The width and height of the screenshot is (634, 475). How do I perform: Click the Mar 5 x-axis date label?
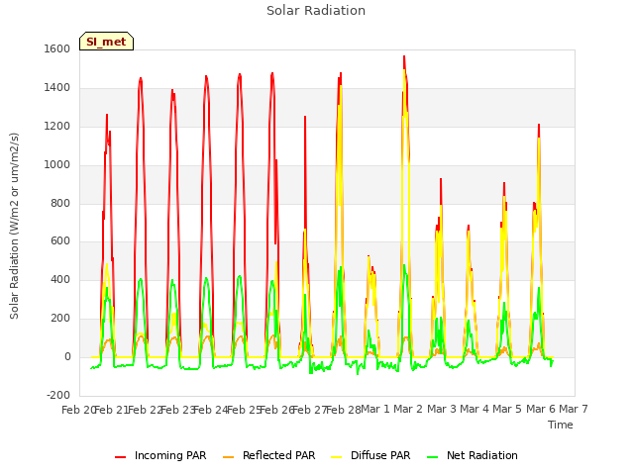(x=507, y=410)
